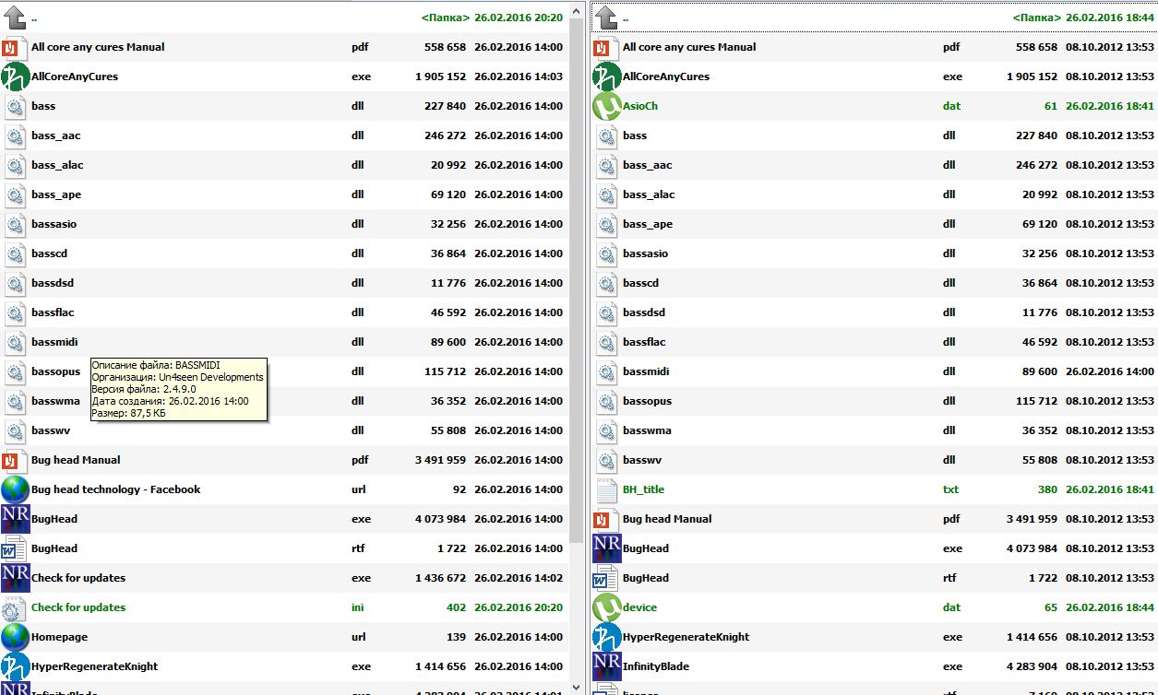Click the globe icon of Bug head technology - Facebook

15,489
